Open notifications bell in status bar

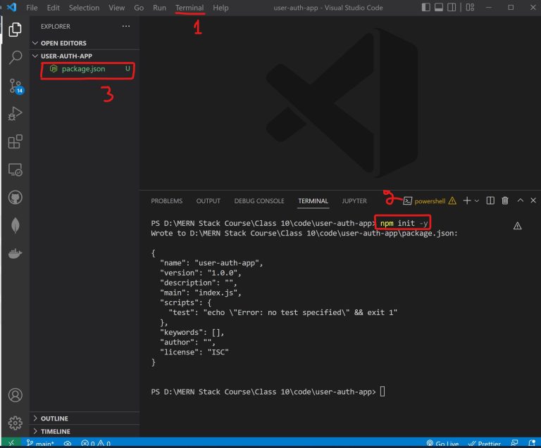pos(532,443)
